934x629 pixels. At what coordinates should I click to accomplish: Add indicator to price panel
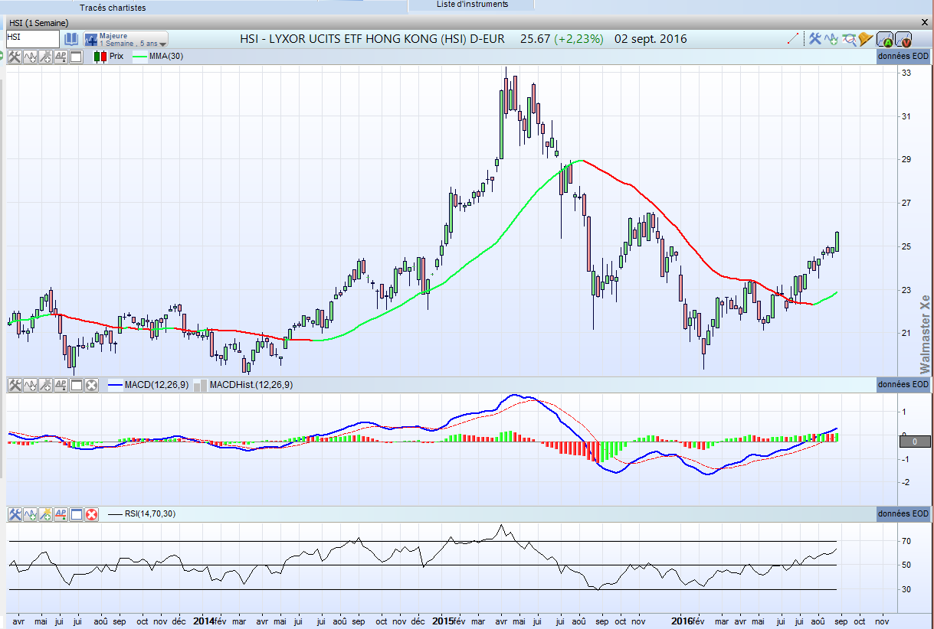(30, 57)
